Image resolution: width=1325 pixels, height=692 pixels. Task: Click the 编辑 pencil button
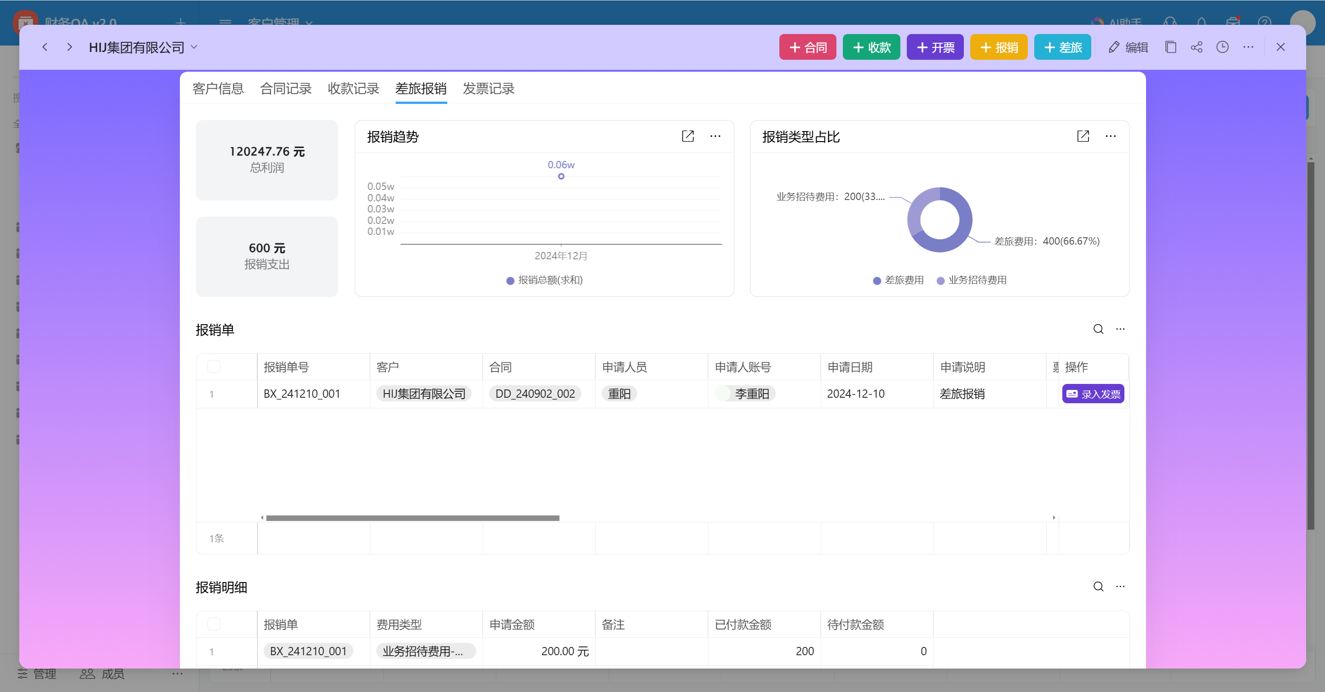coord(1129,47)
